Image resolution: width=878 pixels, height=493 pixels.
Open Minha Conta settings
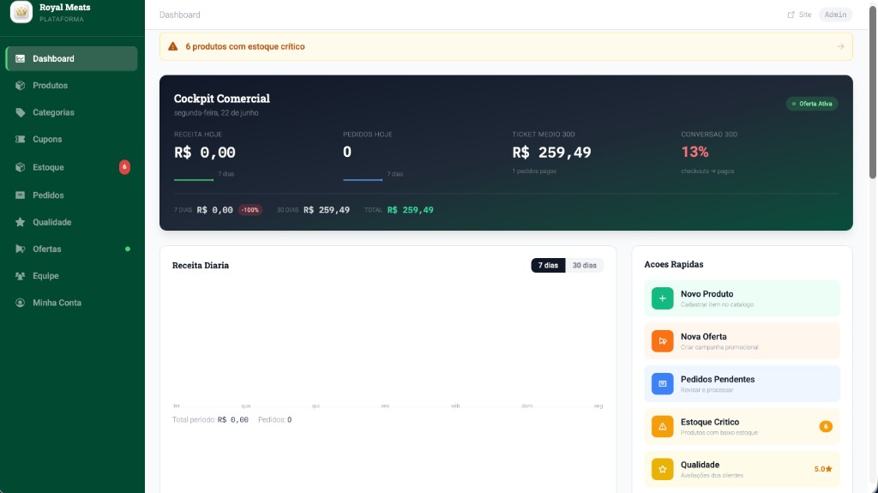click(x=71, y=303)
